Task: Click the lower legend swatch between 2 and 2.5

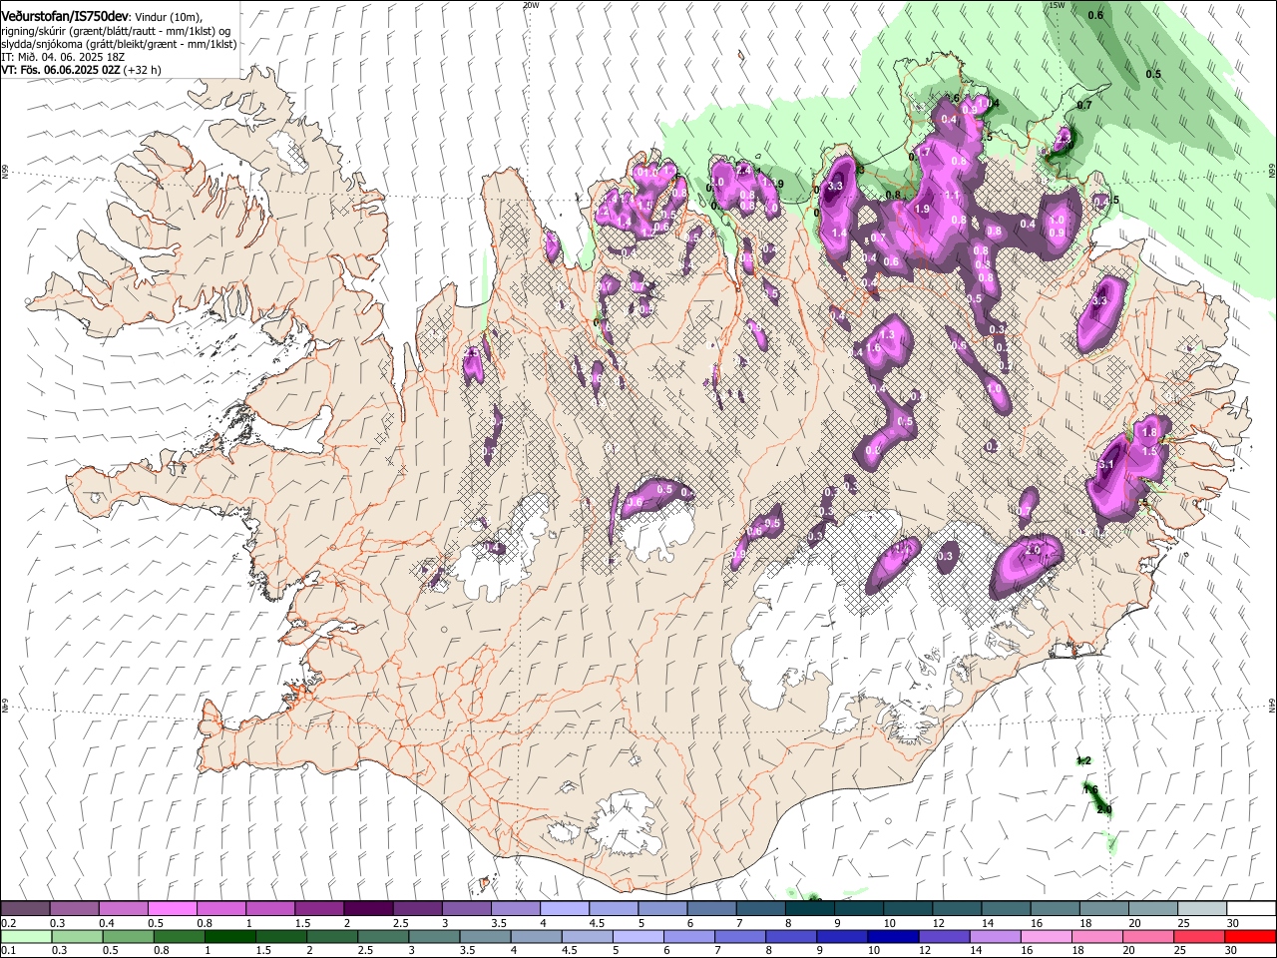Action: pyautogui.click(x=332, y=936)
